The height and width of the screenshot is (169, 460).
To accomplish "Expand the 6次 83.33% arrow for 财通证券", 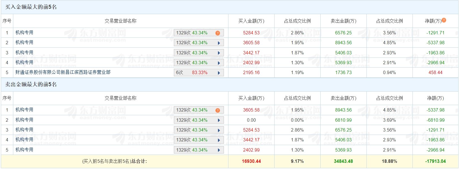I will (219, 73).
